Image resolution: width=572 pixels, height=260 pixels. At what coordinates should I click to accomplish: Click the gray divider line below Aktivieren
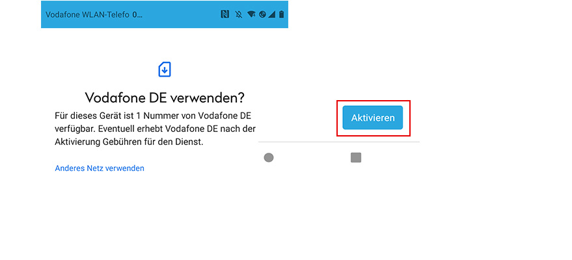point(339,142)
